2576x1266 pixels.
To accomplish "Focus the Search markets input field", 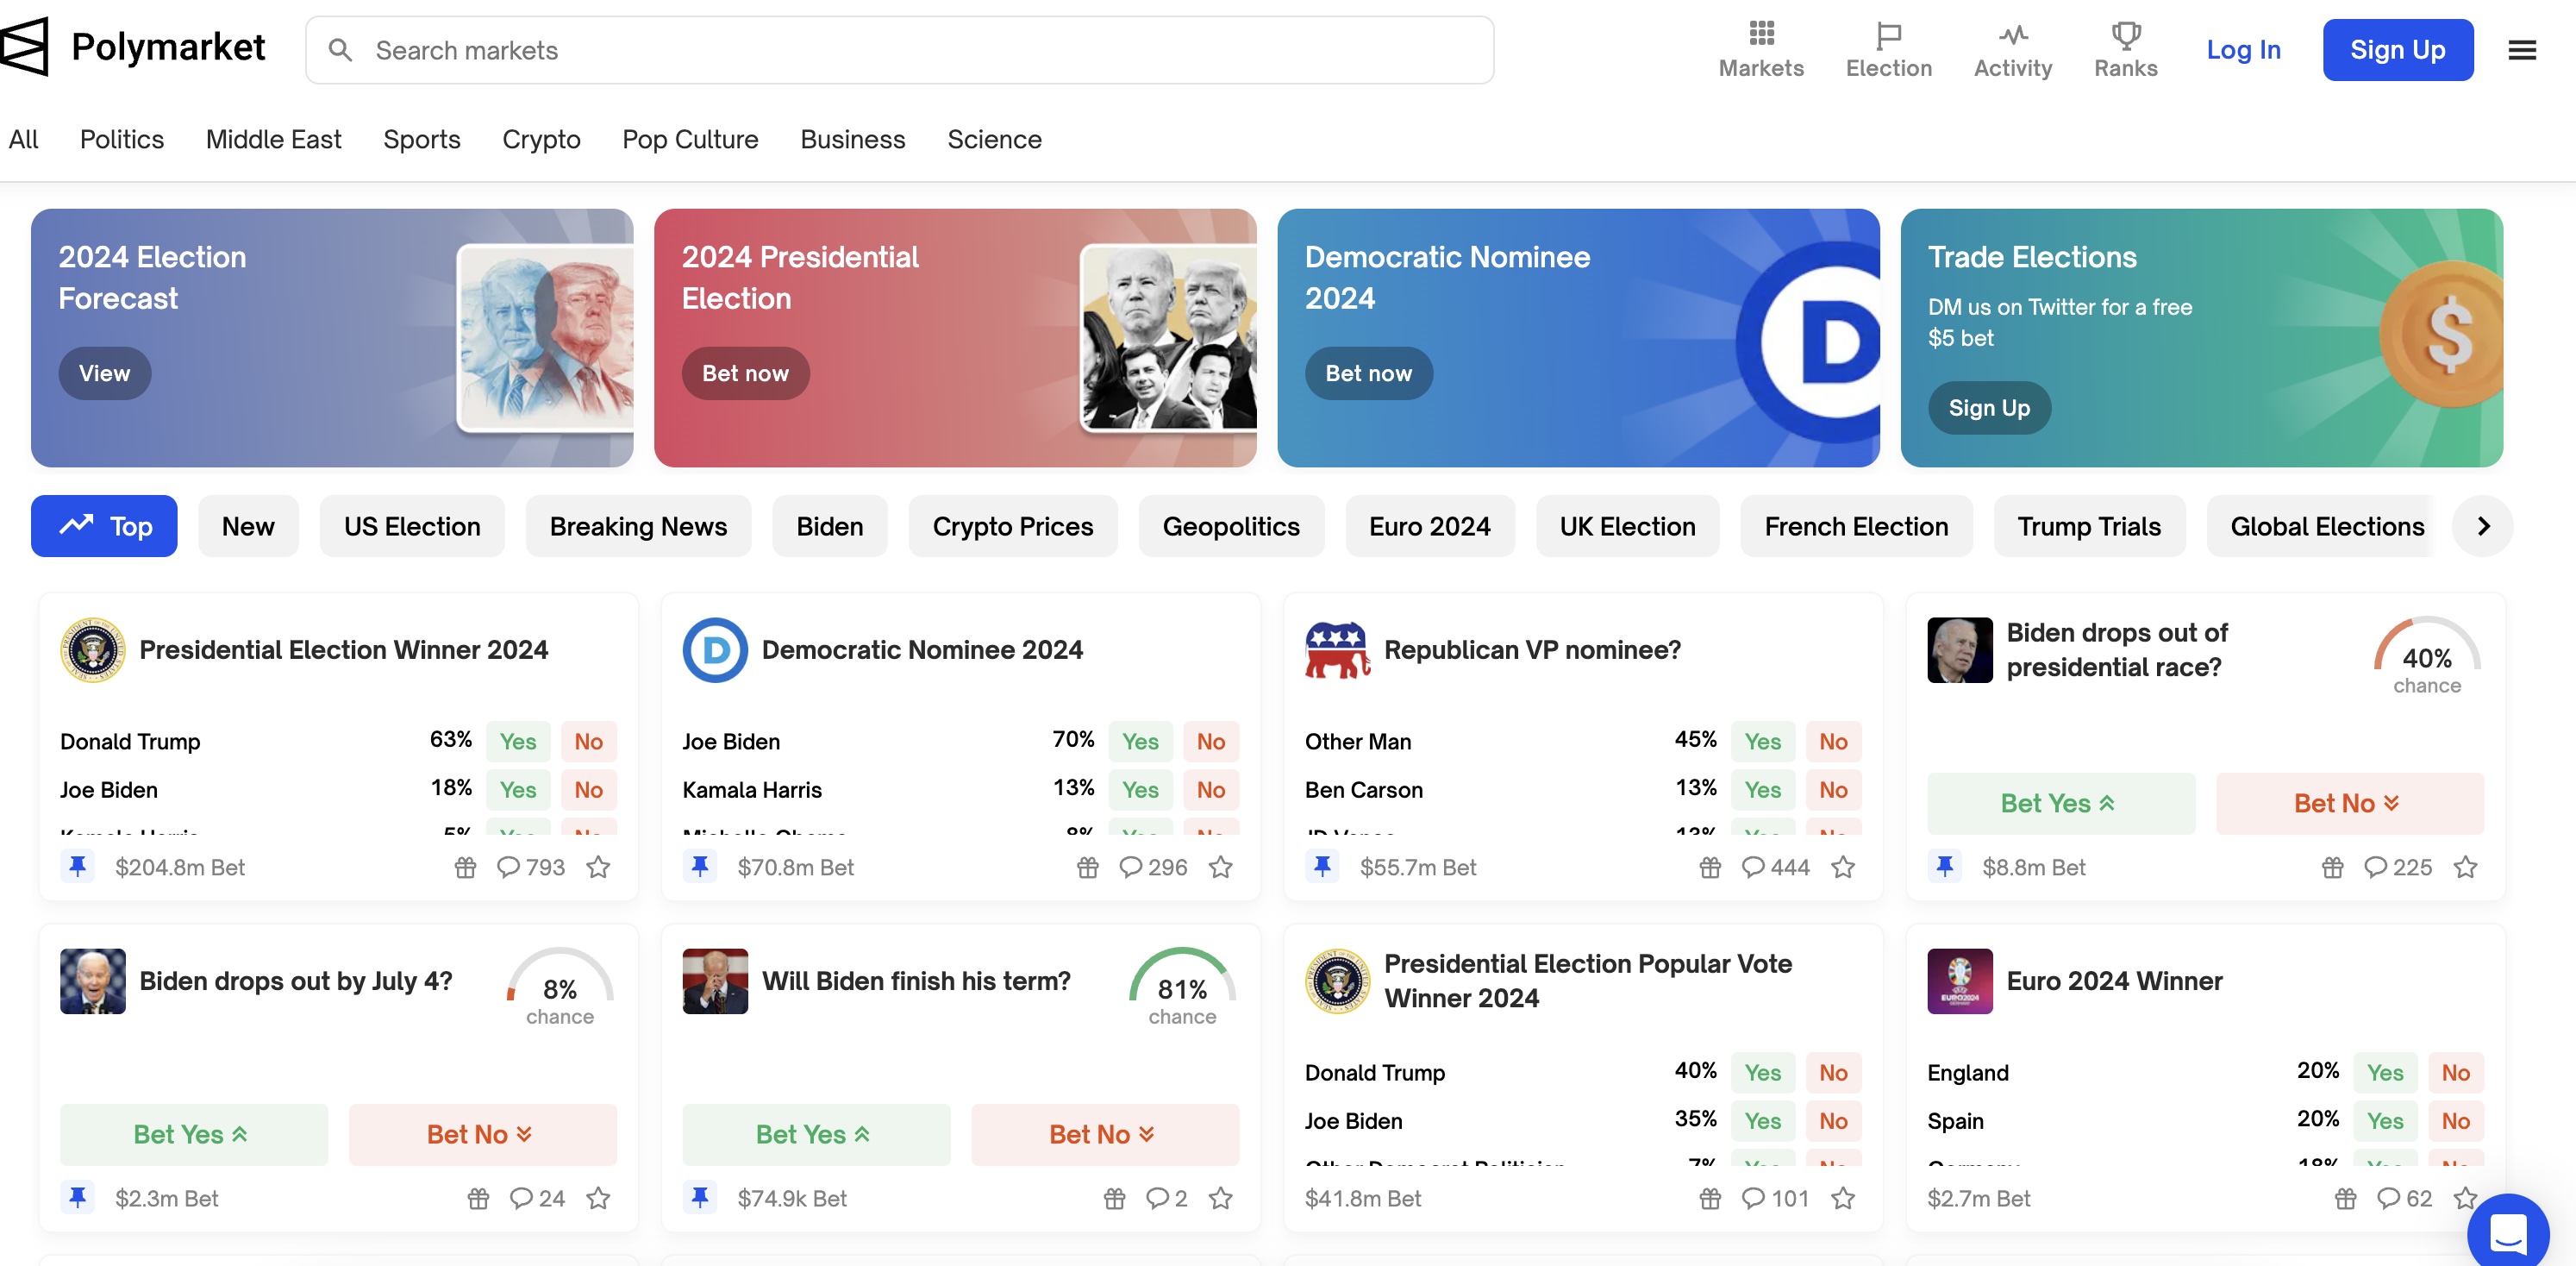I will (899, 50).
